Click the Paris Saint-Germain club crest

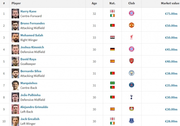click(131, 85)
